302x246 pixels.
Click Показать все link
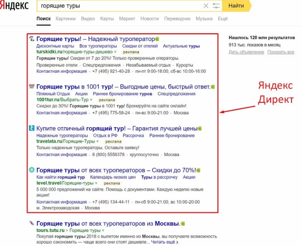(281, 52)
